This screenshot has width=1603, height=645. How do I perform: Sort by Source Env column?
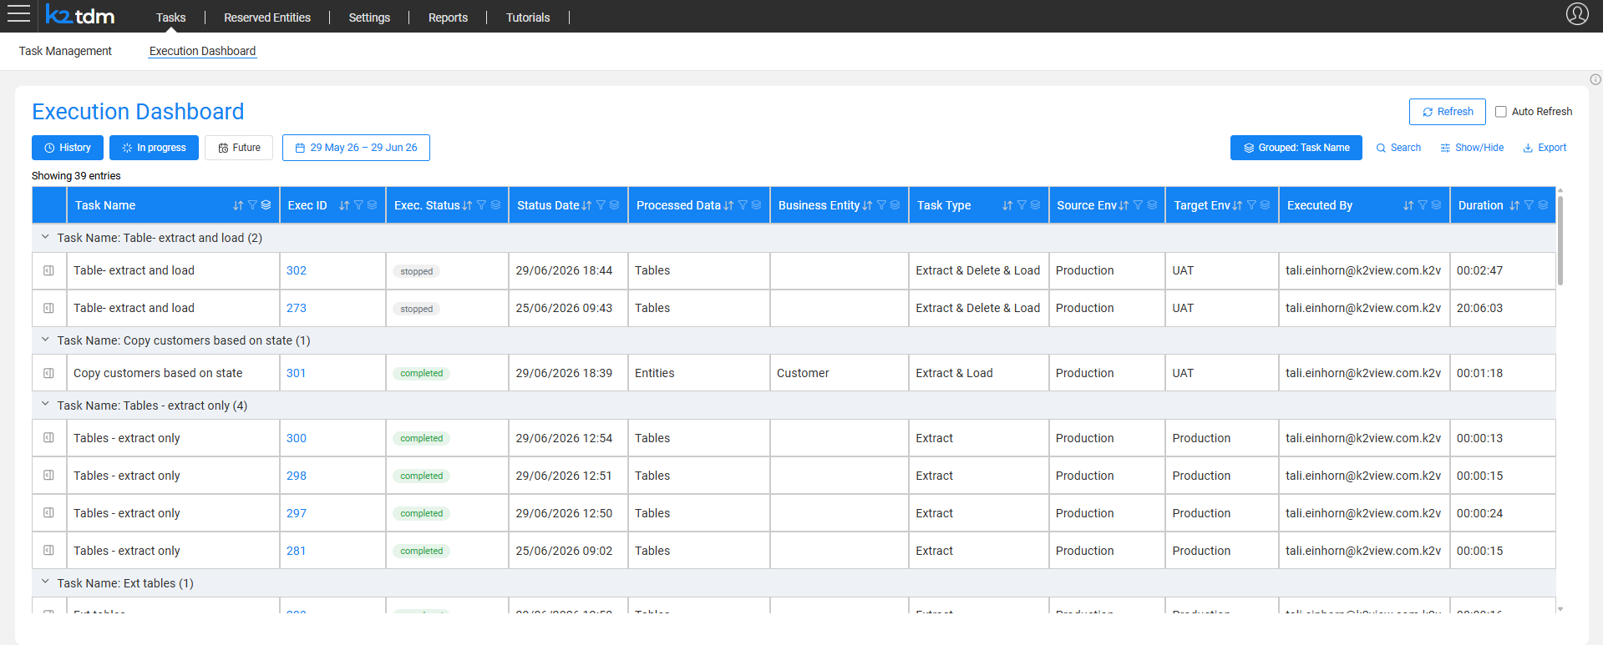[1124, 205]
